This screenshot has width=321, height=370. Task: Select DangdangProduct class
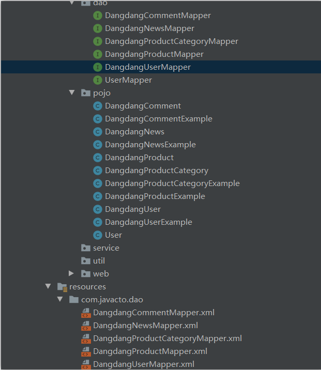[139, 158]
